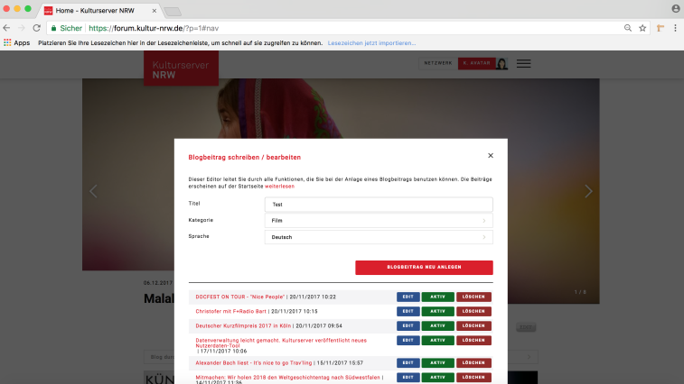The height and width of the screenshot is (384, 684).
Task: Toggle AKTIV for Christofer mit F+Radio Bart
Action: click(437, 311)
